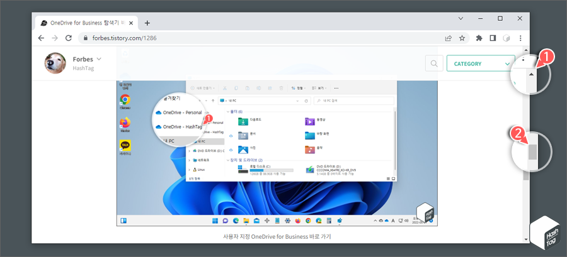Open the Mail icon on embedded taskbar

[257, 221]
